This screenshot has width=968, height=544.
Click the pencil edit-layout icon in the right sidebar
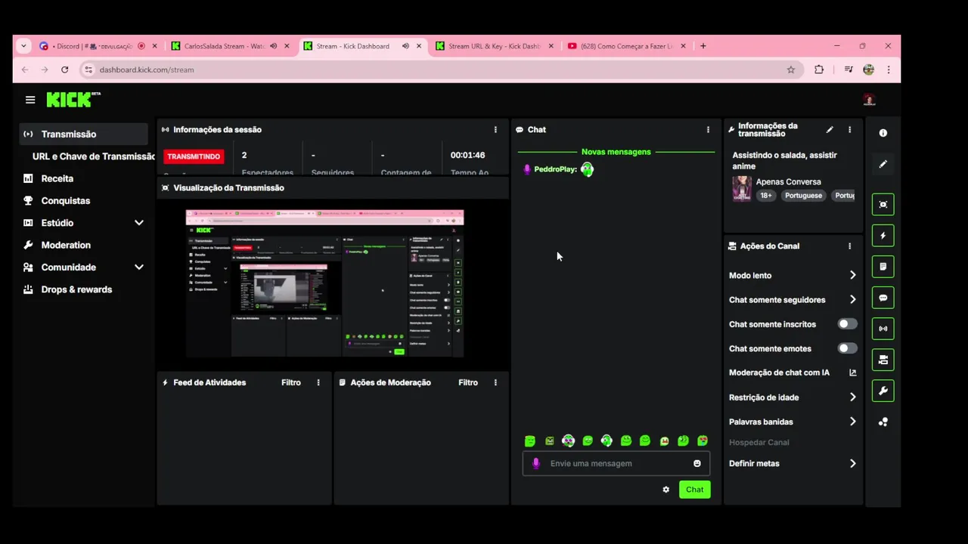(x=883, y=164)
